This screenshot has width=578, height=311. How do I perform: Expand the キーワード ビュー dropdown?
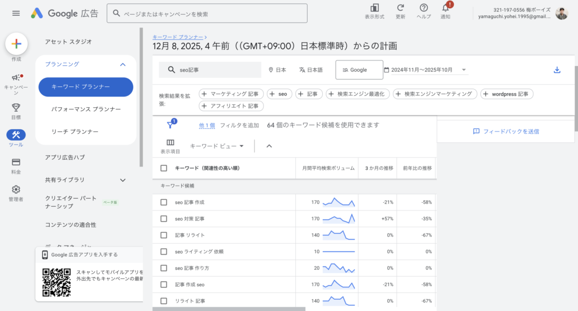[217, 146]
